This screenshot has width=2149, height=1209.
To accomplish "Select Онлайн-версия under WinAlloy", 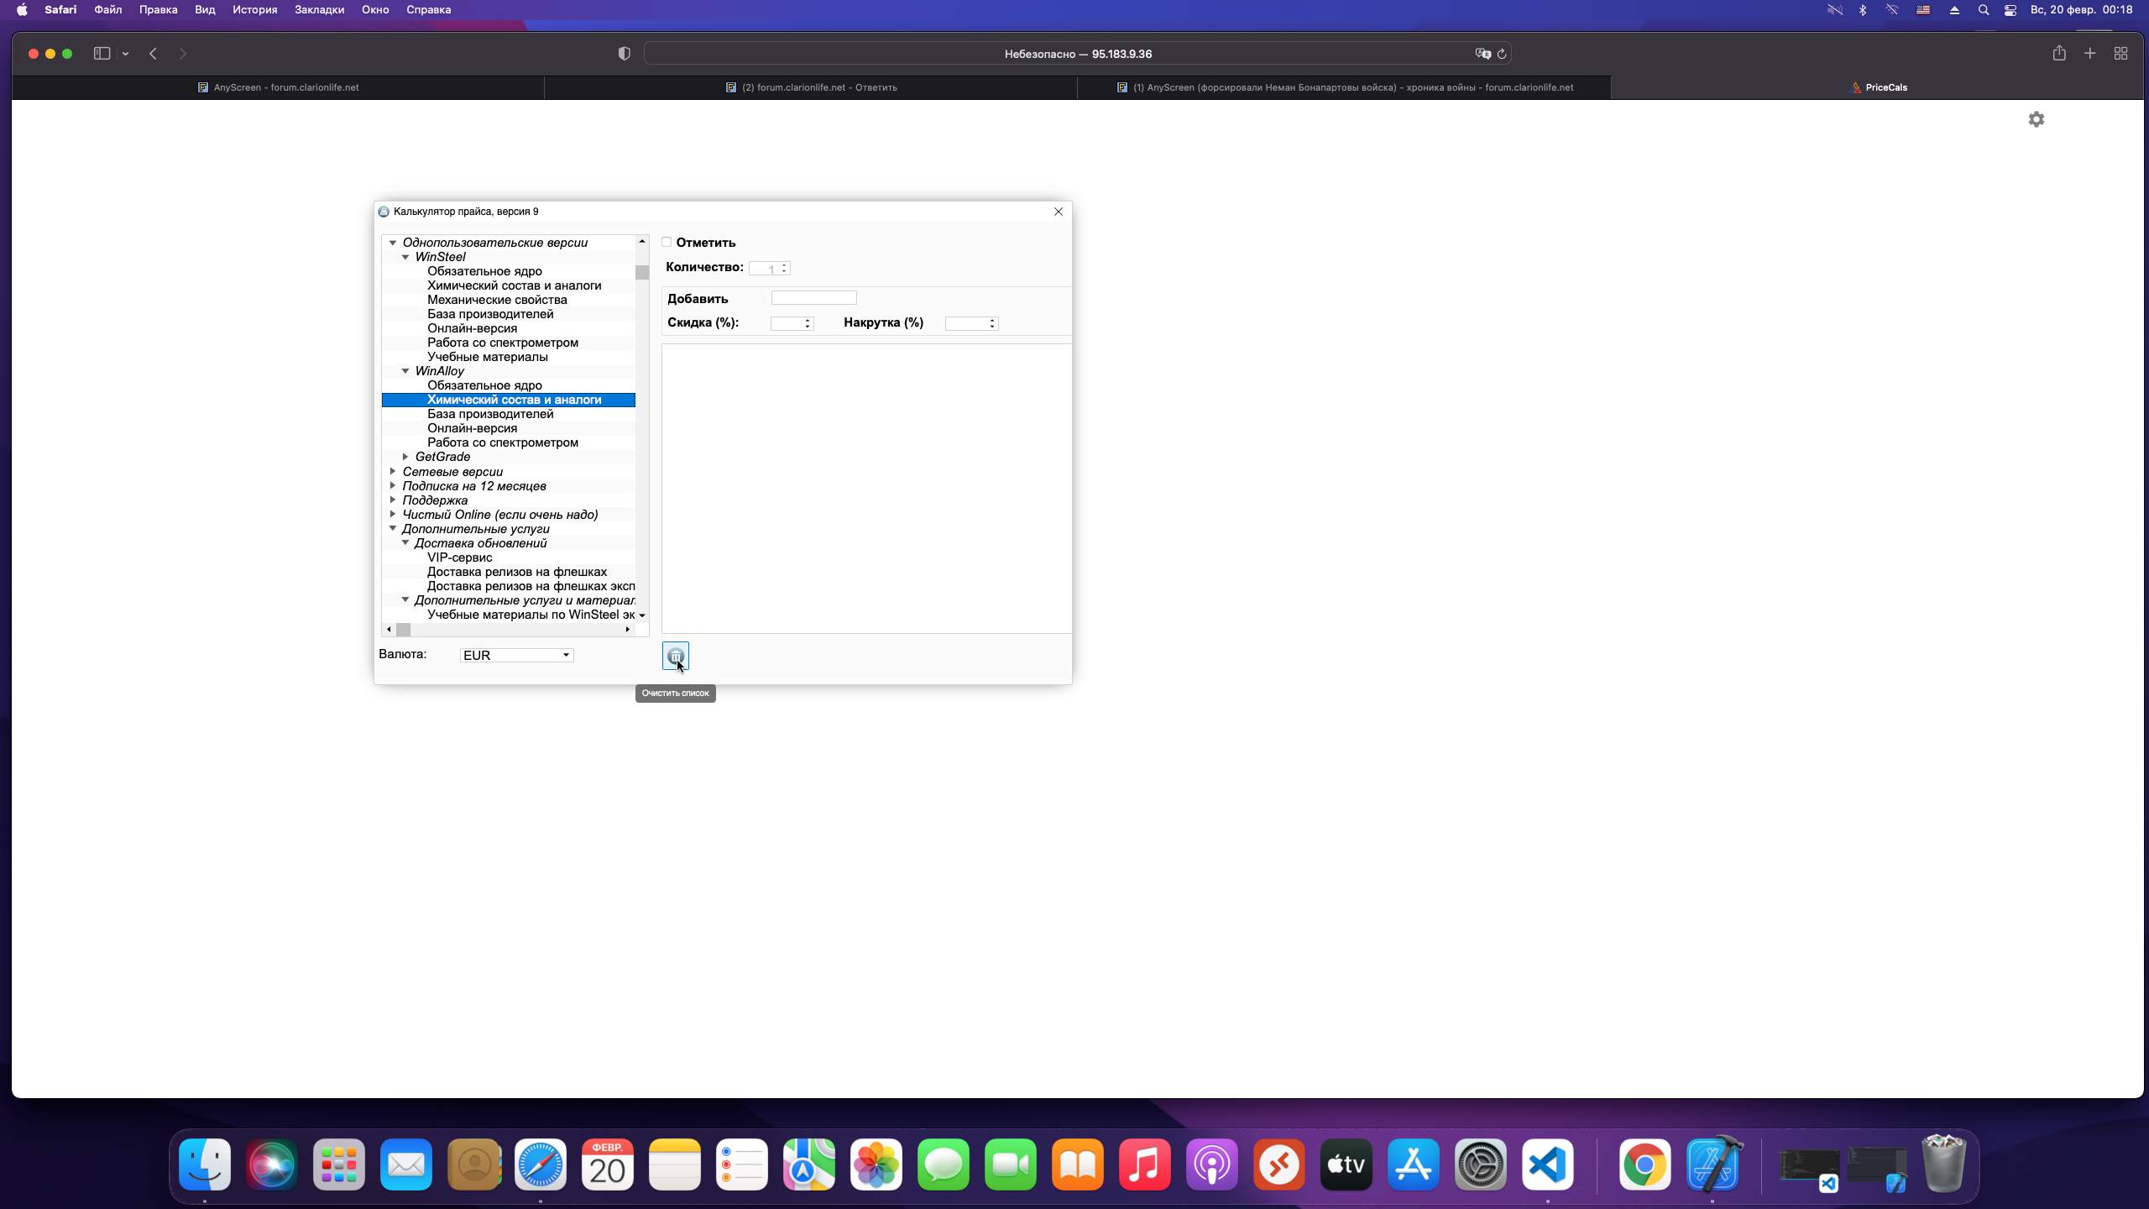I will pyautogui.click(x=472, y=428).
